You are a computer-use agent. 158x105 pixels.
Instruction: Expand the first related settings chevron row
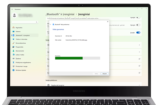pyautogui.click(x=139, y=45)
